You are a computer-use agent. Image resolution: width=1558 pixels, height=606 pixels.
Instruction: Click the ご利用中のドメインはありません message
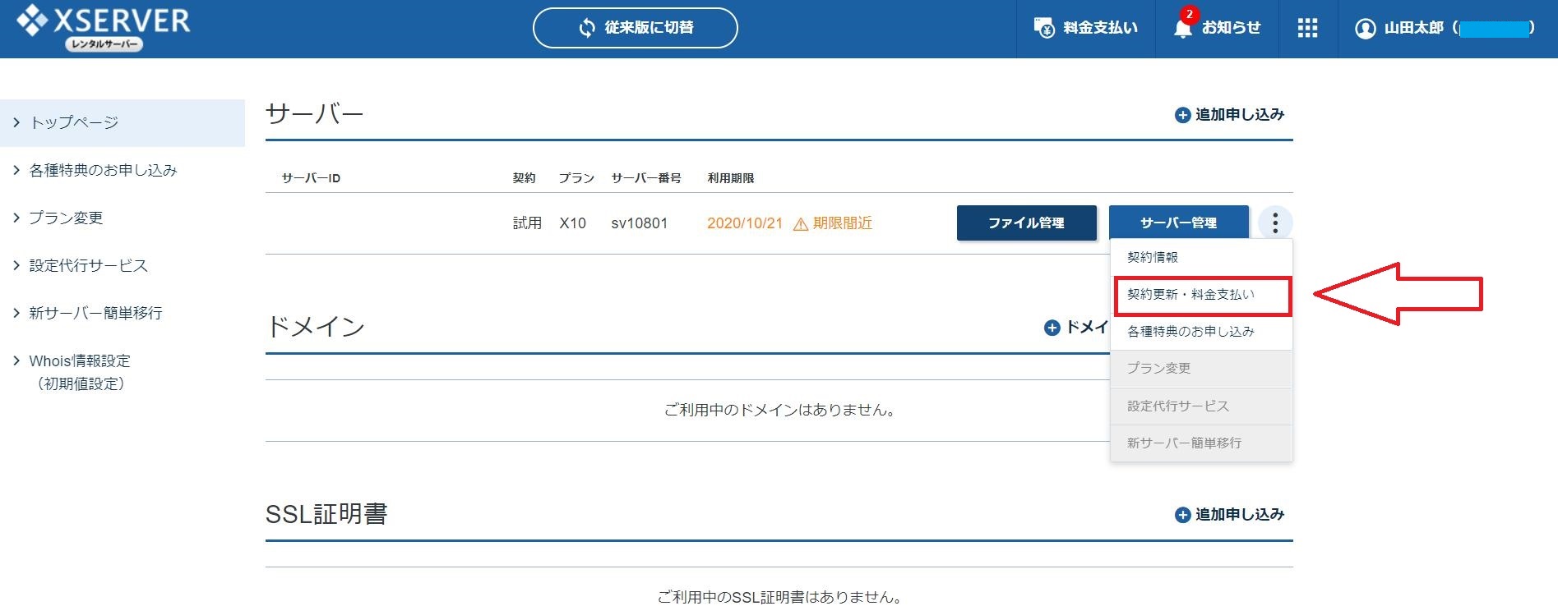point(779,410)
